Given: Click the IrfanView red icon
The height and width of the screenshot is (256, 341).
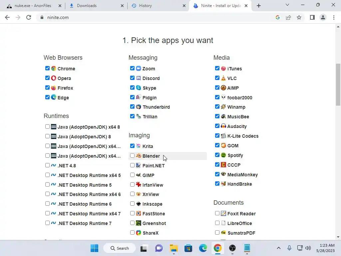Looking at the screenshot, I should [x=139, y=185].
